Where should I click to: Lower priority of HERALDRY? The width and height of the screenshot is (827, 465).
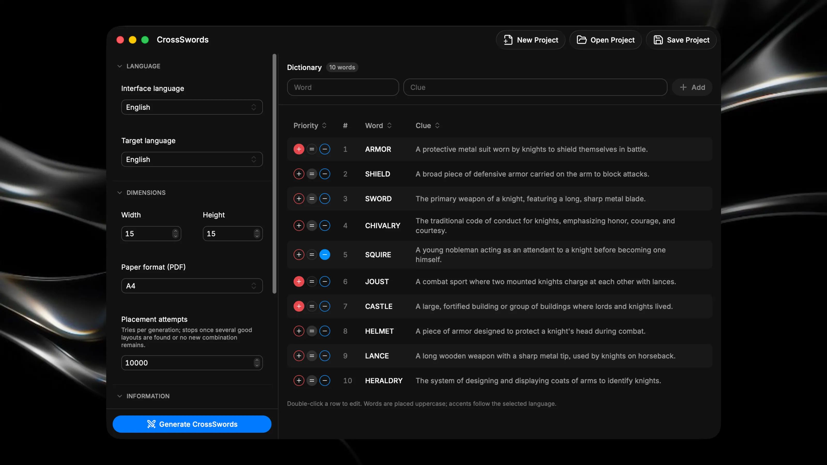pos(325,380)
